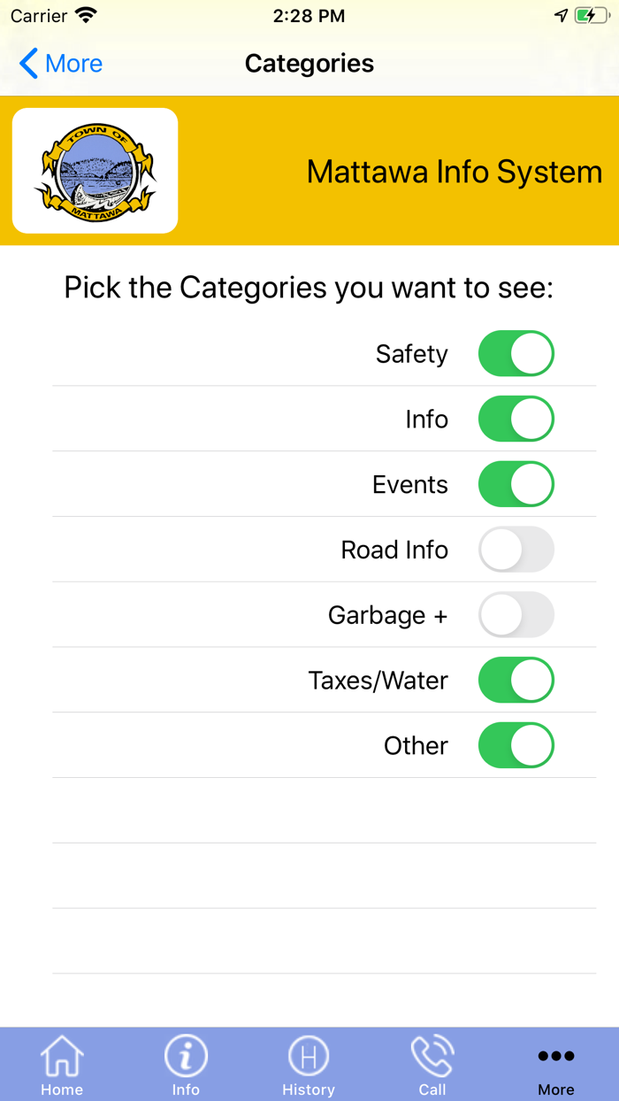Tap the Home house icon
Viewport: 619px width, 1101px height.
tap(62, 1057)
